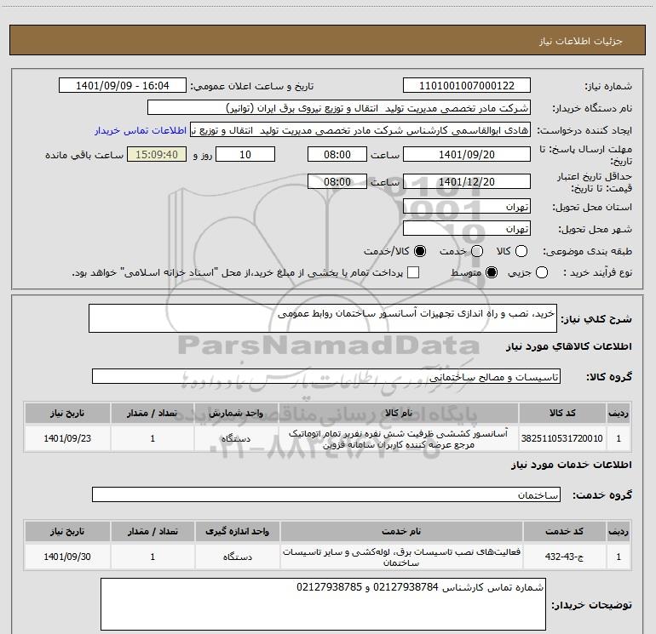The width and height of the screenshot is (656, 634).
Task: Click the response deadline time 08:00 field
Action: click(x=337, y=154)
